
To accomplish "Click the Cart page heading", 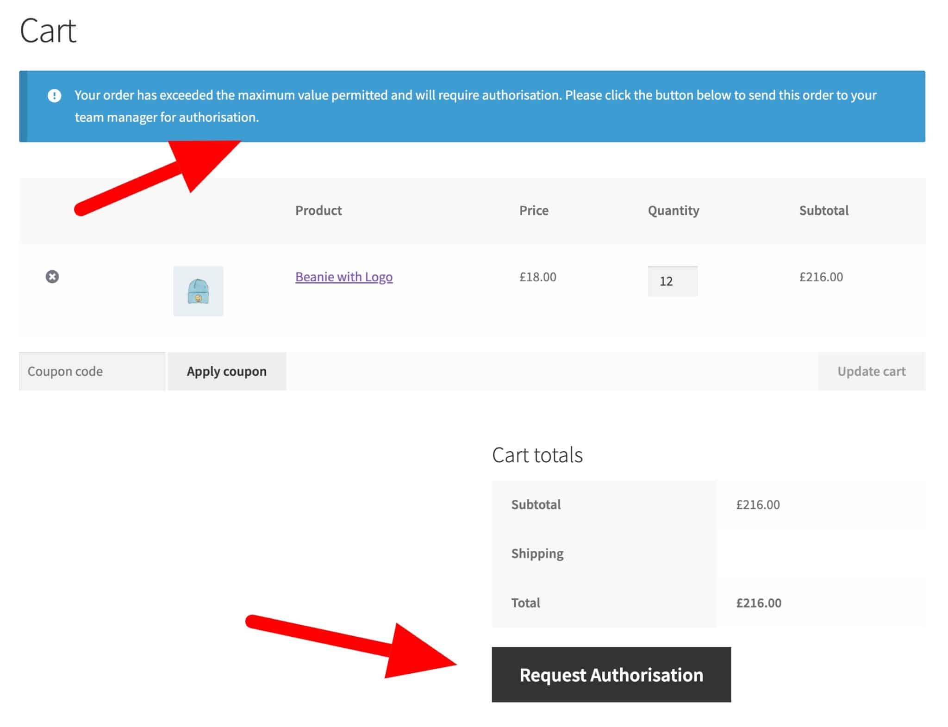I will pyautogui.click(x=48, y=31).
